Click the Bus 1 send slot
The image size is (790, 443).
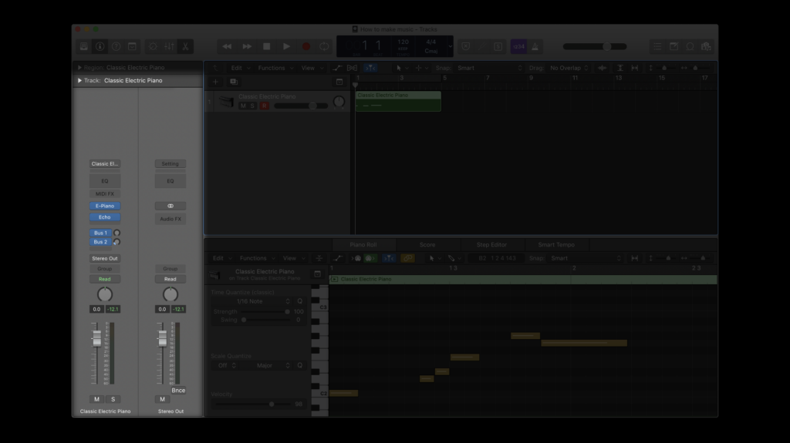tap(100, 233)
